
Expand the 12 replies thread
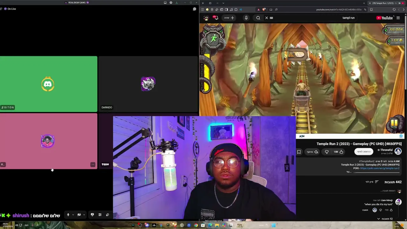(x=385, y=219)
